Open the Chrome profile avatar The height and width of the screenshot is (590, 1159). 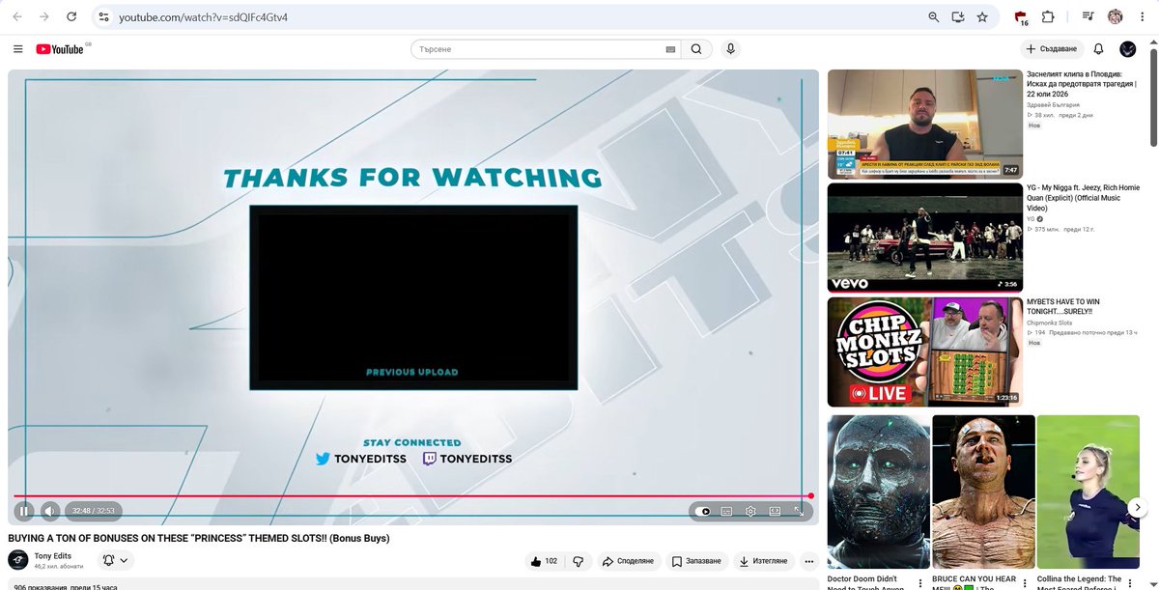1116,17
